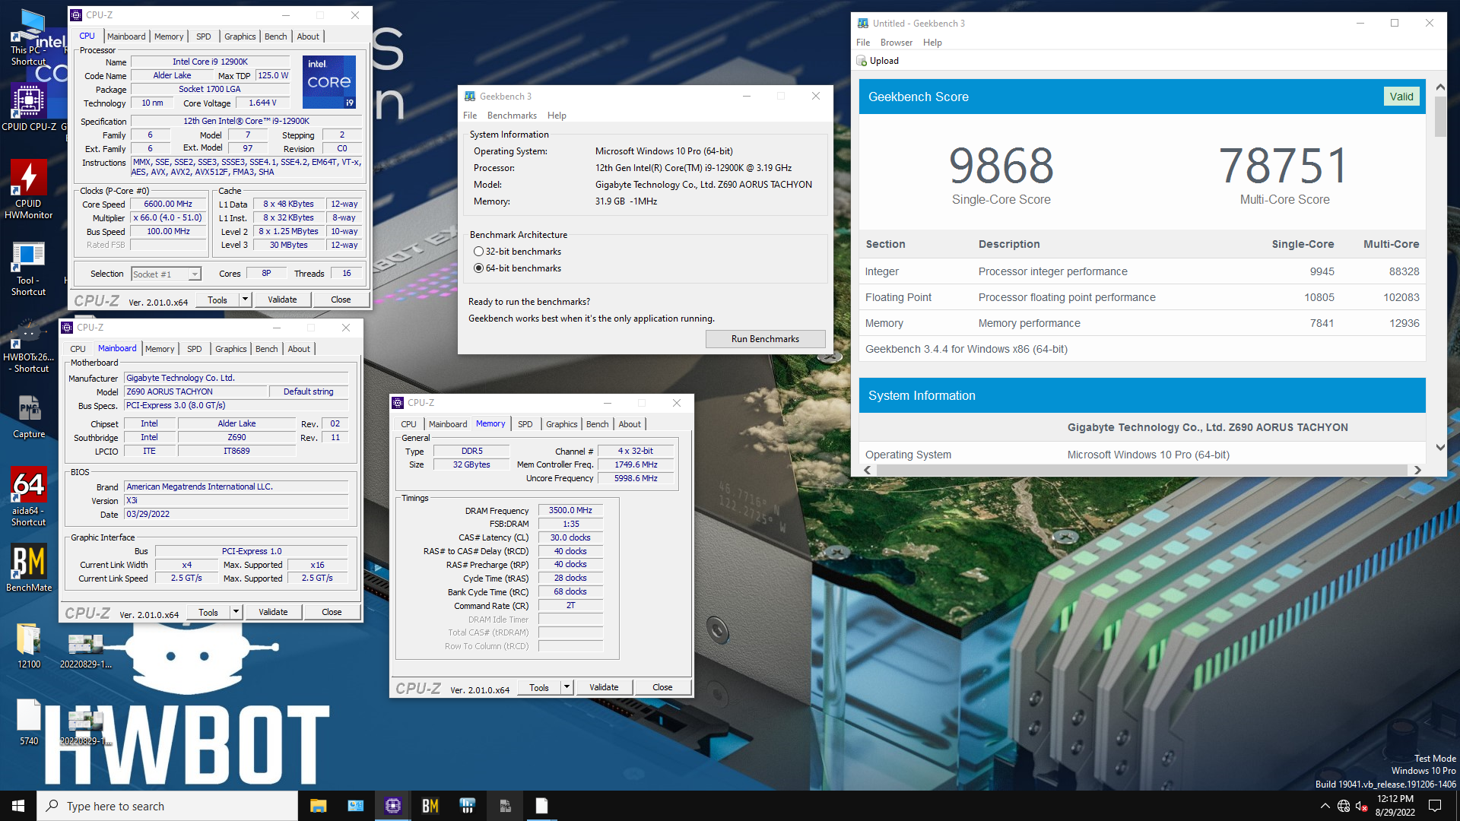Screen dimensions: 1460x821
Task: Select the BenchMate desktop icon
Action: (29, 567)
